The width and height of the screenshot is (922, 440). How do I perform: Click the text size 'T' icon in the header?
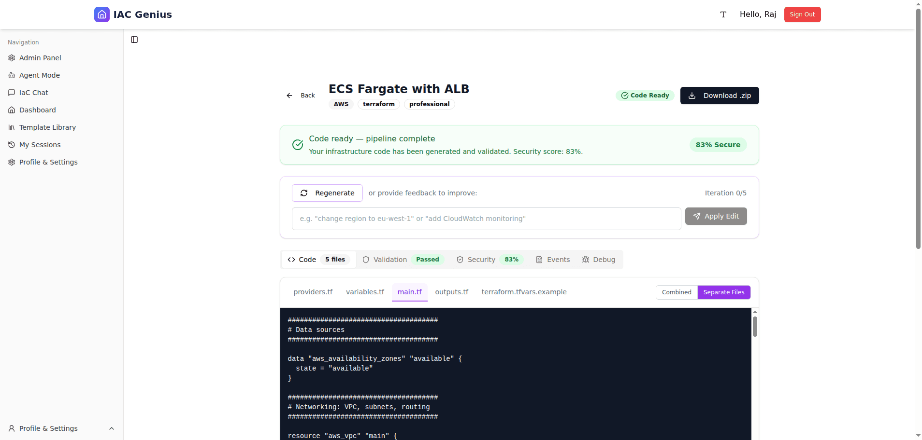723,14
